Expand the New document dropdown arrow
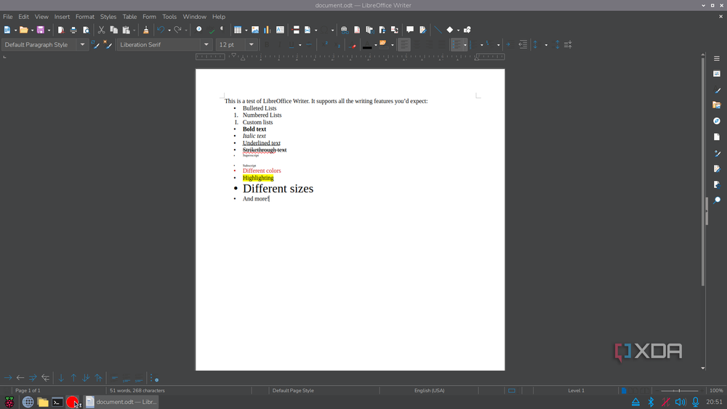The image size is (727, 409). click(15, 30)
